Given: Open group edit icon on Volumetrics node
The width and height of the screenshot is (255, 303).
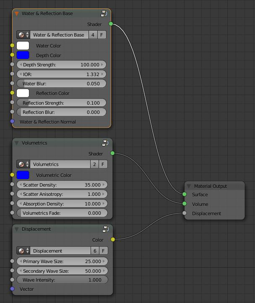Looking at the screenshot, I should pyautogui.click(x=105, y=143).
